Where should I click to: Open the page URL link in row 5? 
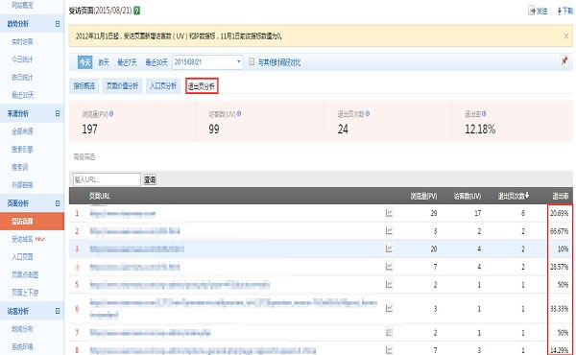coord(180,285)
